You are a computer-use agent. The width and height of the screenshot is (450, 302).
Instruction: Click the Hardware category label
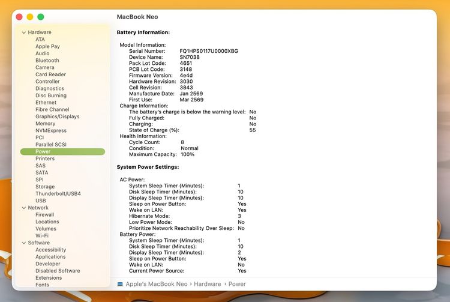[x=40, y=32]
